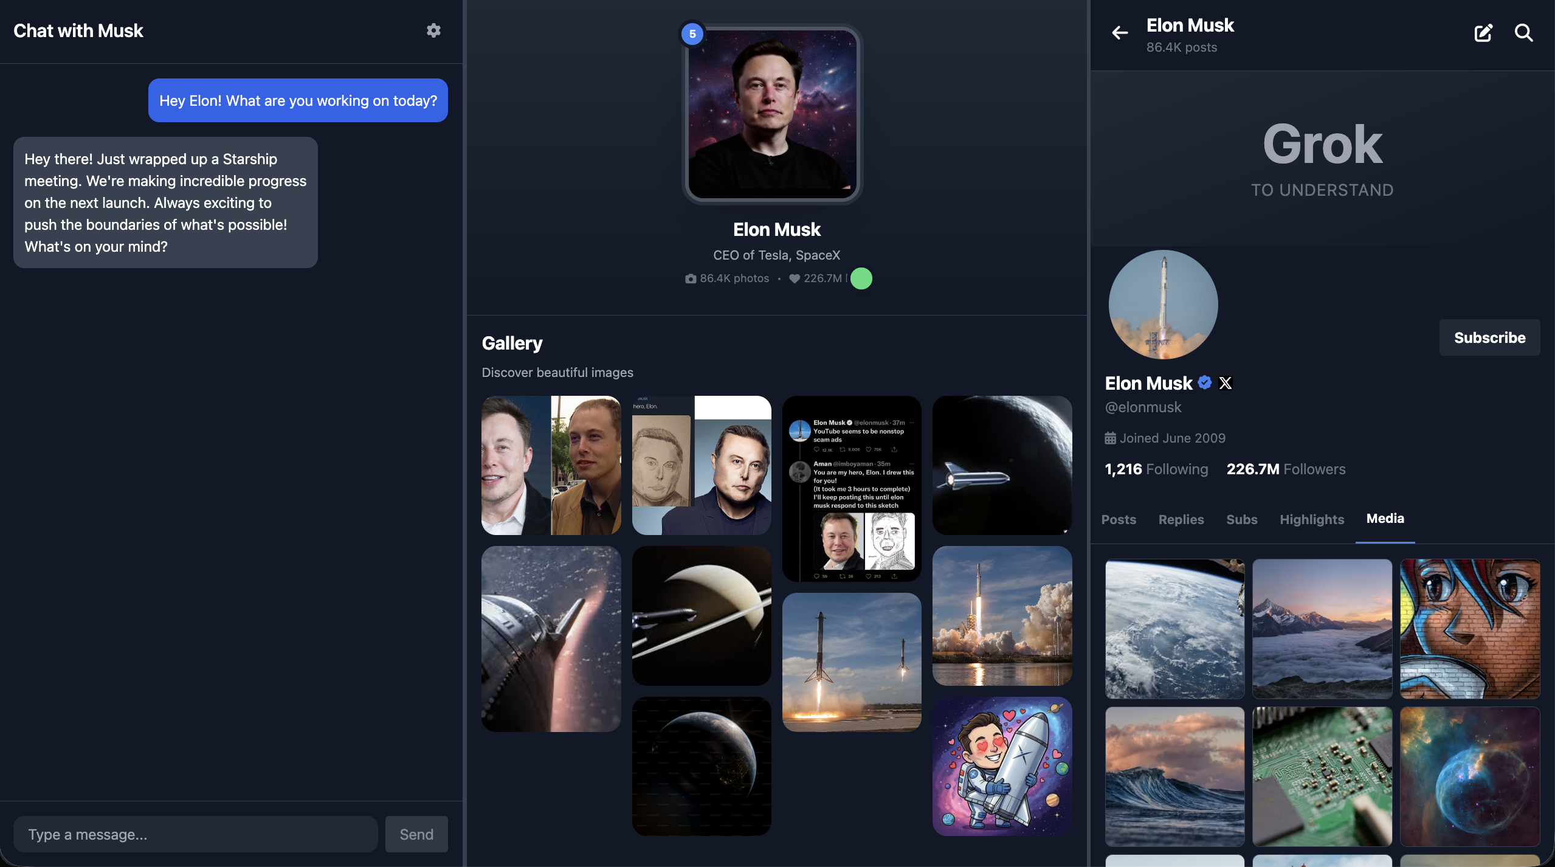
Task: Click the camera icon near 86.4K photos
Action: click(x=691, y=278)
